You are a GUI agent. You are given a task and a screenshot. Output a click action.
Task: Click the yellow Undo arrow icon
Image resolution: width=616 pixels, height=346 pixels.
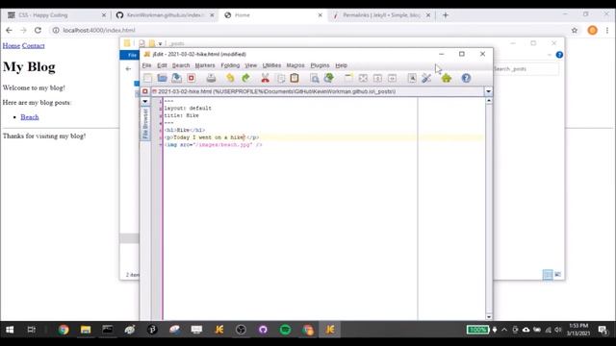point(230,78)
